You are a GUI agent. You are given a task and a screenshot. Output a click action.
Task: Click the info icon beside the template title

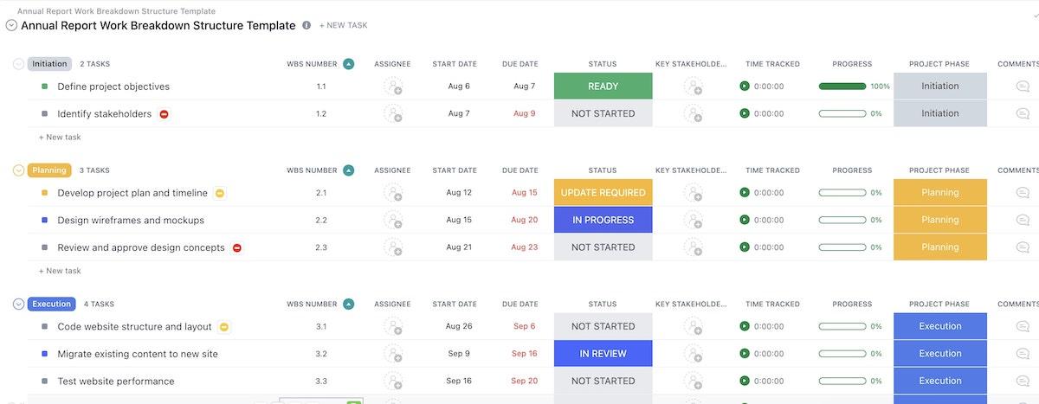tap(306, 26)
